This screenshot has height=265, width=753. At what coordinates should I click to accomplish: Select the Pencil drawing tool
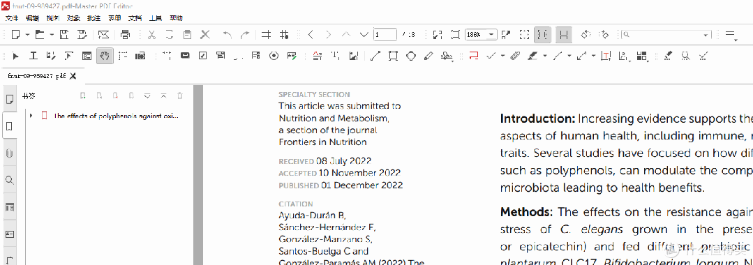pos(428,56)
